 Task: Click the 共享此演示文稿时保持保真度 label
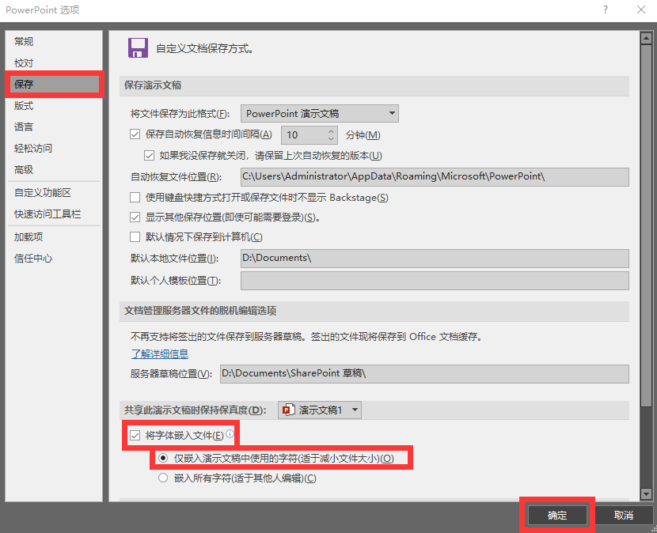coord(195,410)
